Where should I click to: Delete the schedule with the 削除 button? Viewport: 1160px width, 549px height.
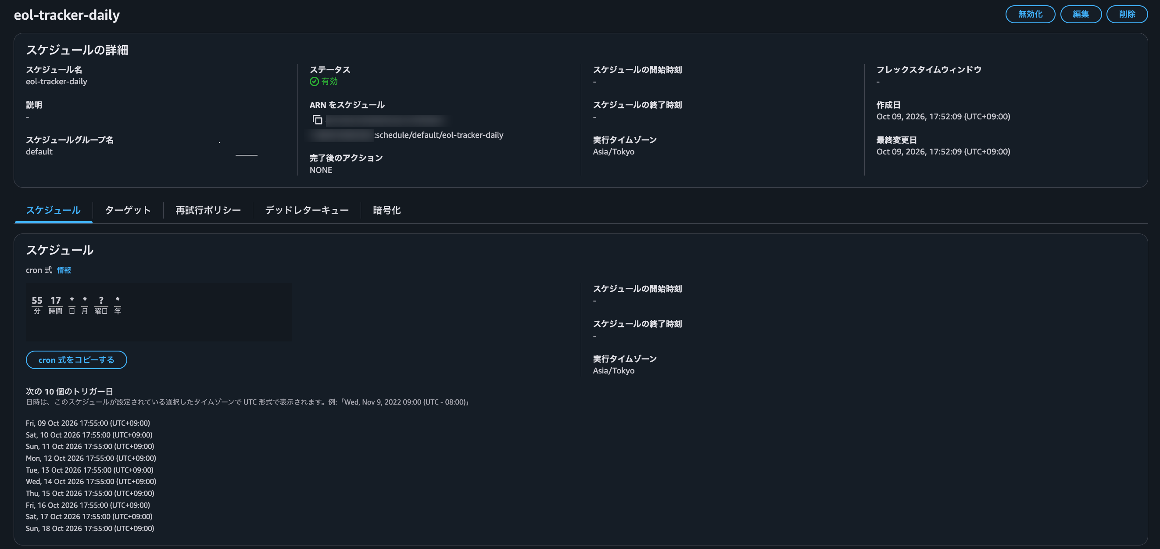[1127, 14]
